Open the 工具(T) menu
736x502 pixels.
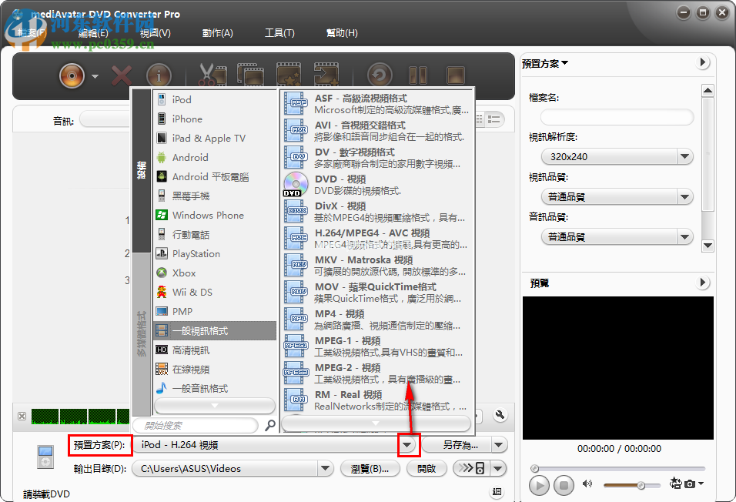point(281,33)
